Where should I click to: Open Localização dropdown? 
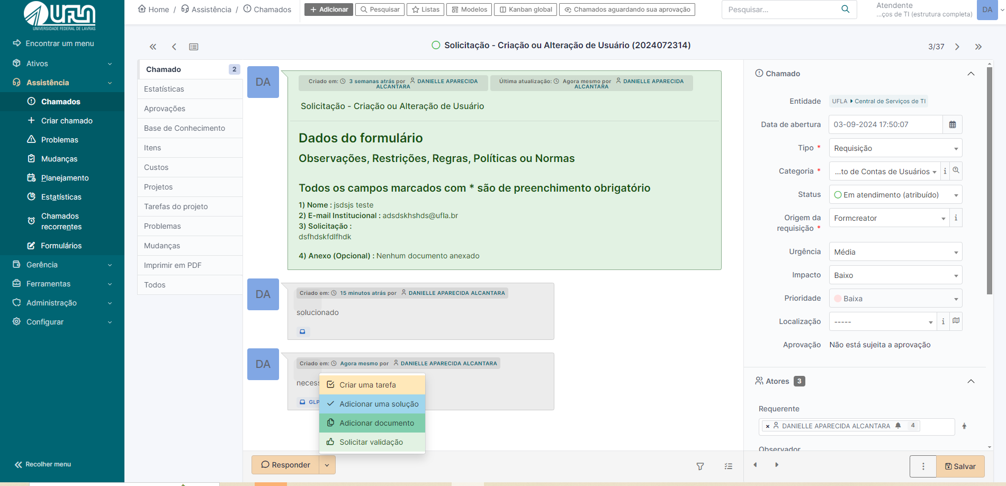(x=883, y=322)
